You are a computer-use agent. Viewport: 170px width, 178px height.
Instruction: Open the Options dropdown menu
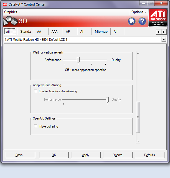139,12
